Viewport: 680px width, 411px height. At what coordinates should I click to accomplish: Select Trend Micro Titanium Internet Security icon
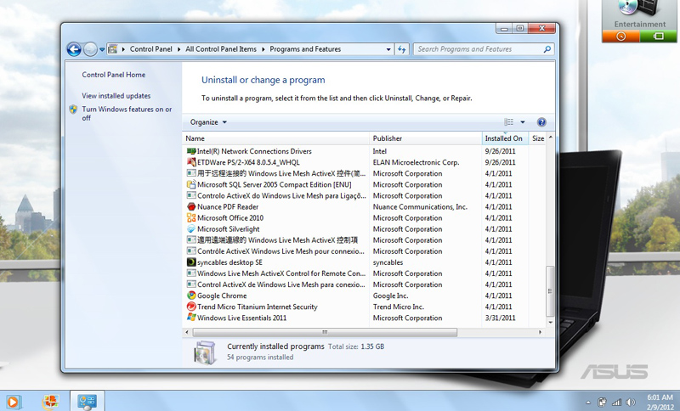click(x=191, y=307)
